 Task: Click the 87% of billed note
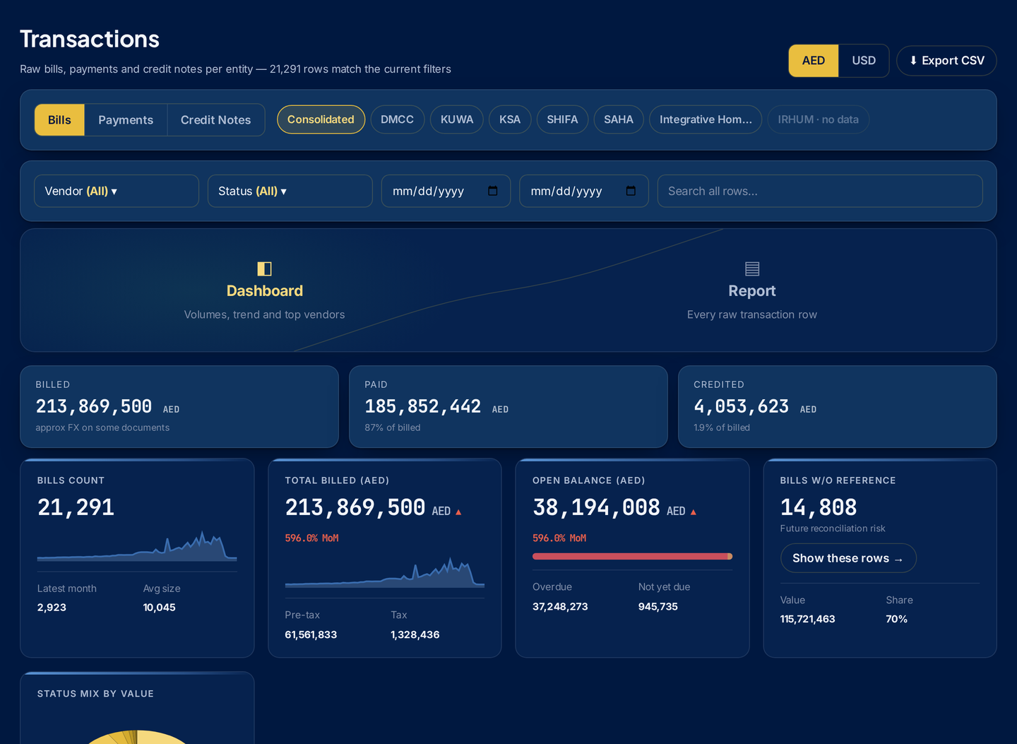pyautogui.click(x=393, y=427)
